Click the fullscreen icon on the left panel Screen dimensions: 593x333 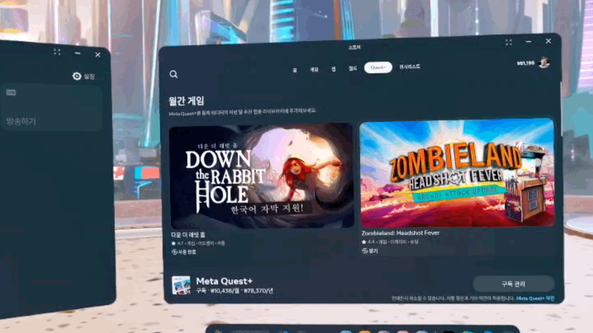pos(57,52)
